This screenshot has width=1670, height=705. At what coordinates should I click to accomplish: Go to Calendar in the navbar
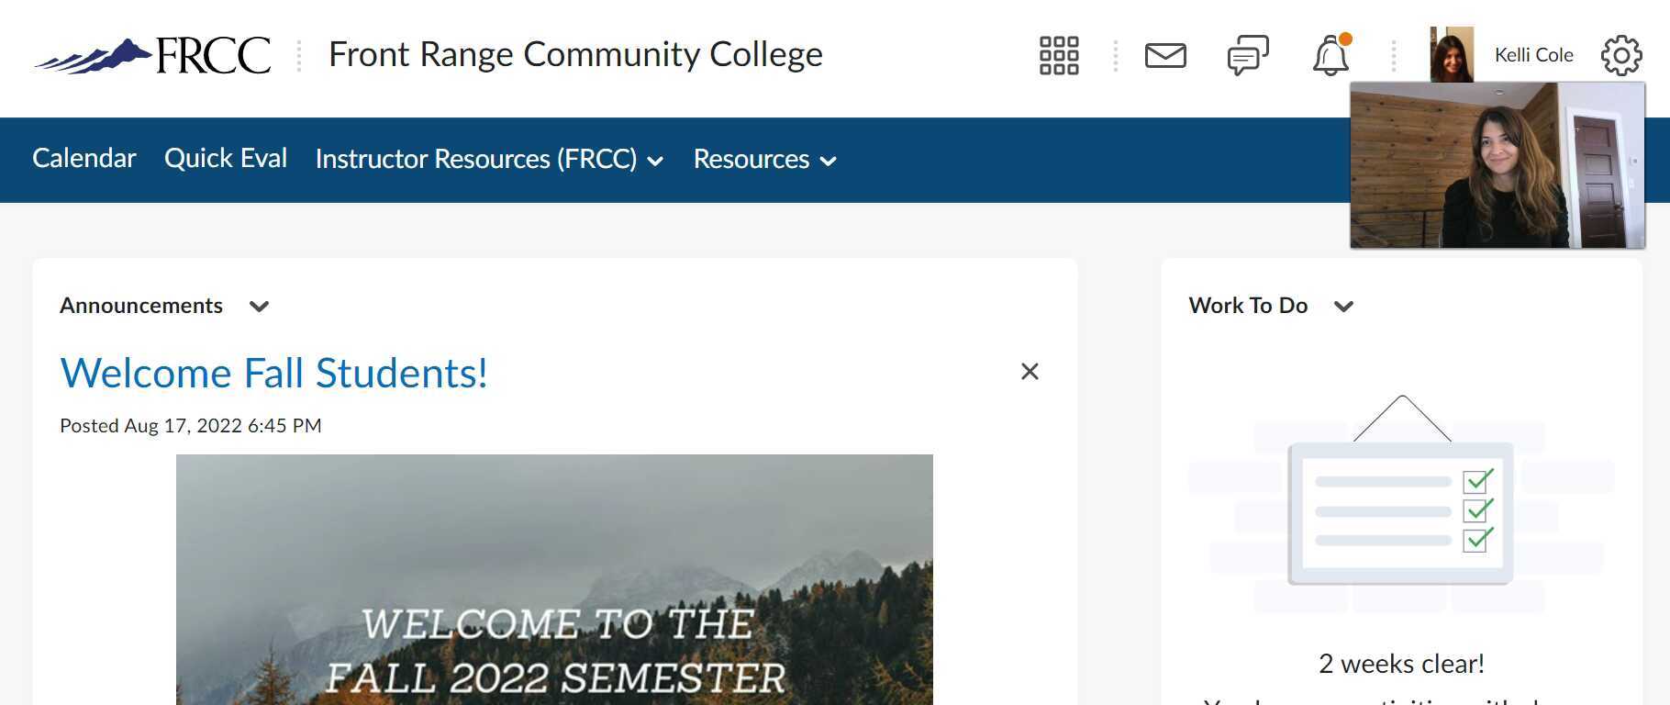pyautogui.click(x=83, y=158)
